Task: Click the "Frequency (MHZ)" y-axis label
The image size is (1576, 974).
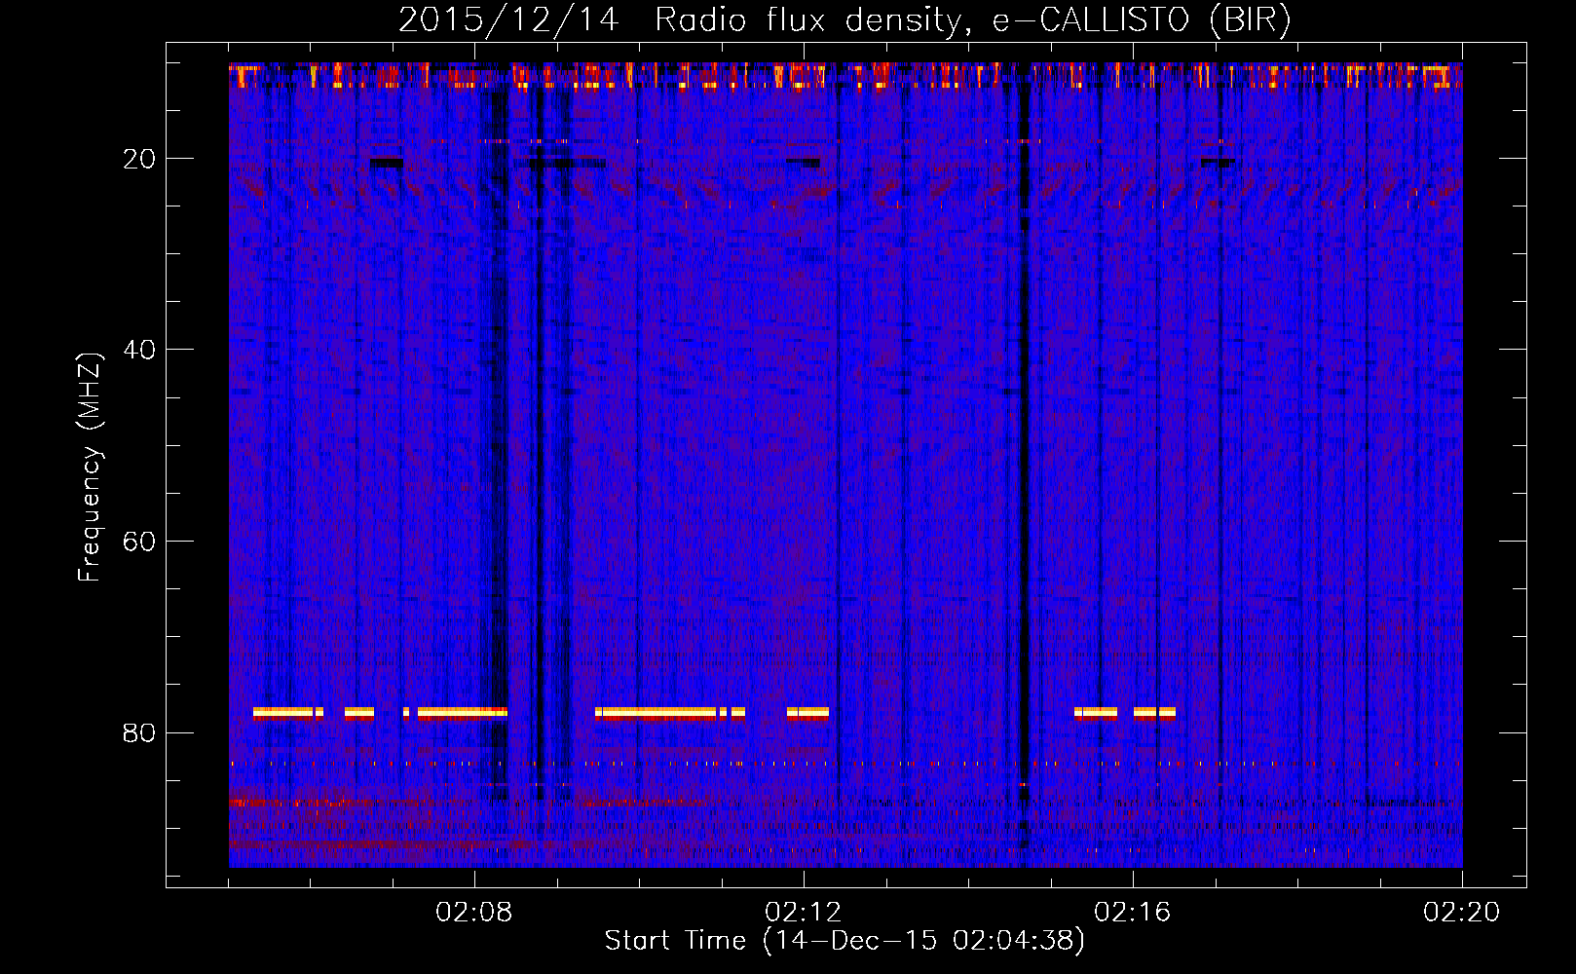Action: (x=90, y=468)
